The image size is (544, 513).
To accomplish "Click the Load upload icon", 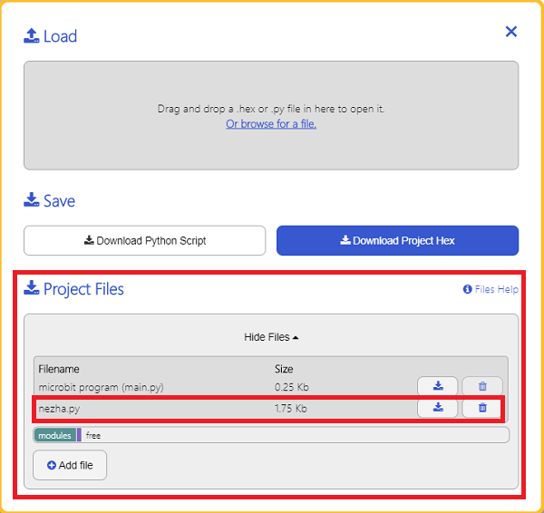I will click(32, 35).
